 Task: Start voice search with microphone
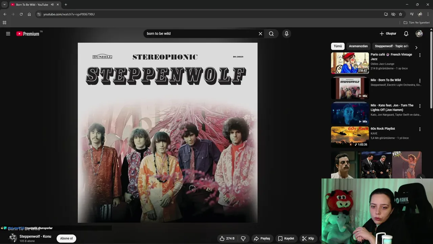pyautogui.click(x=287, y=34)
